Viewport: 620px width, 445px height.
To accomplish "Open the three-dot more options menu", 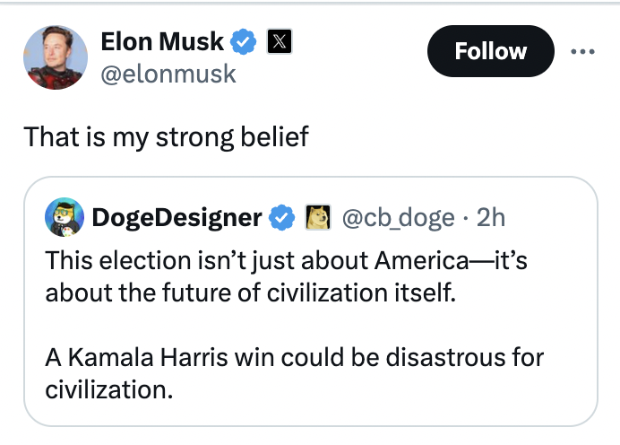I will [583, 51].
